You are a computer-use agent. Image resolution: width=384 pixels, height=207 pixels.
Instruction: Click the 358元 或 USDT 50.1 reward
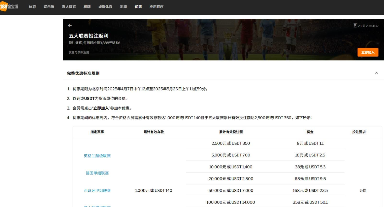(310, 202)
